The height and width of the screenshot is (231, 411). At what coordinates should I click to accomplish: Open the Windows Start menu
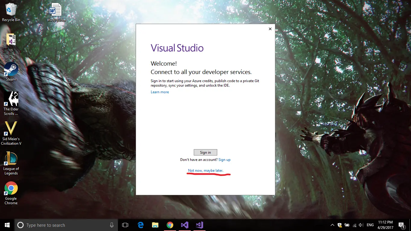click(x=7, y=225)
